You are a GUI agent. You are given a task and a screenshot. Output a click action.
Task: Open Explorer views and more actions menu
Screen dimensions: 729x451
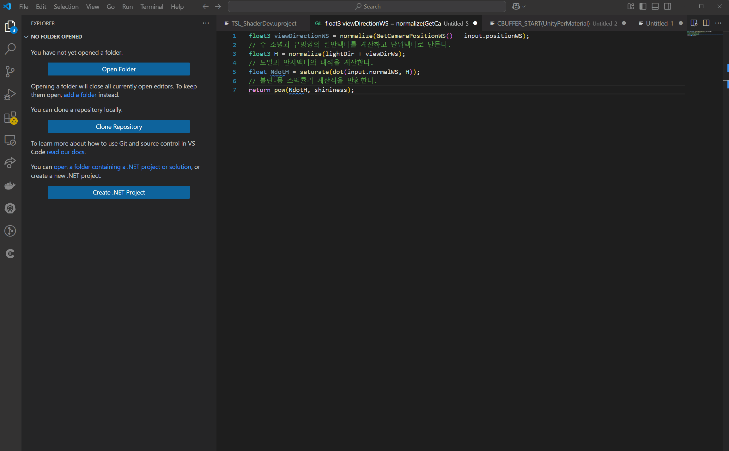206,23
